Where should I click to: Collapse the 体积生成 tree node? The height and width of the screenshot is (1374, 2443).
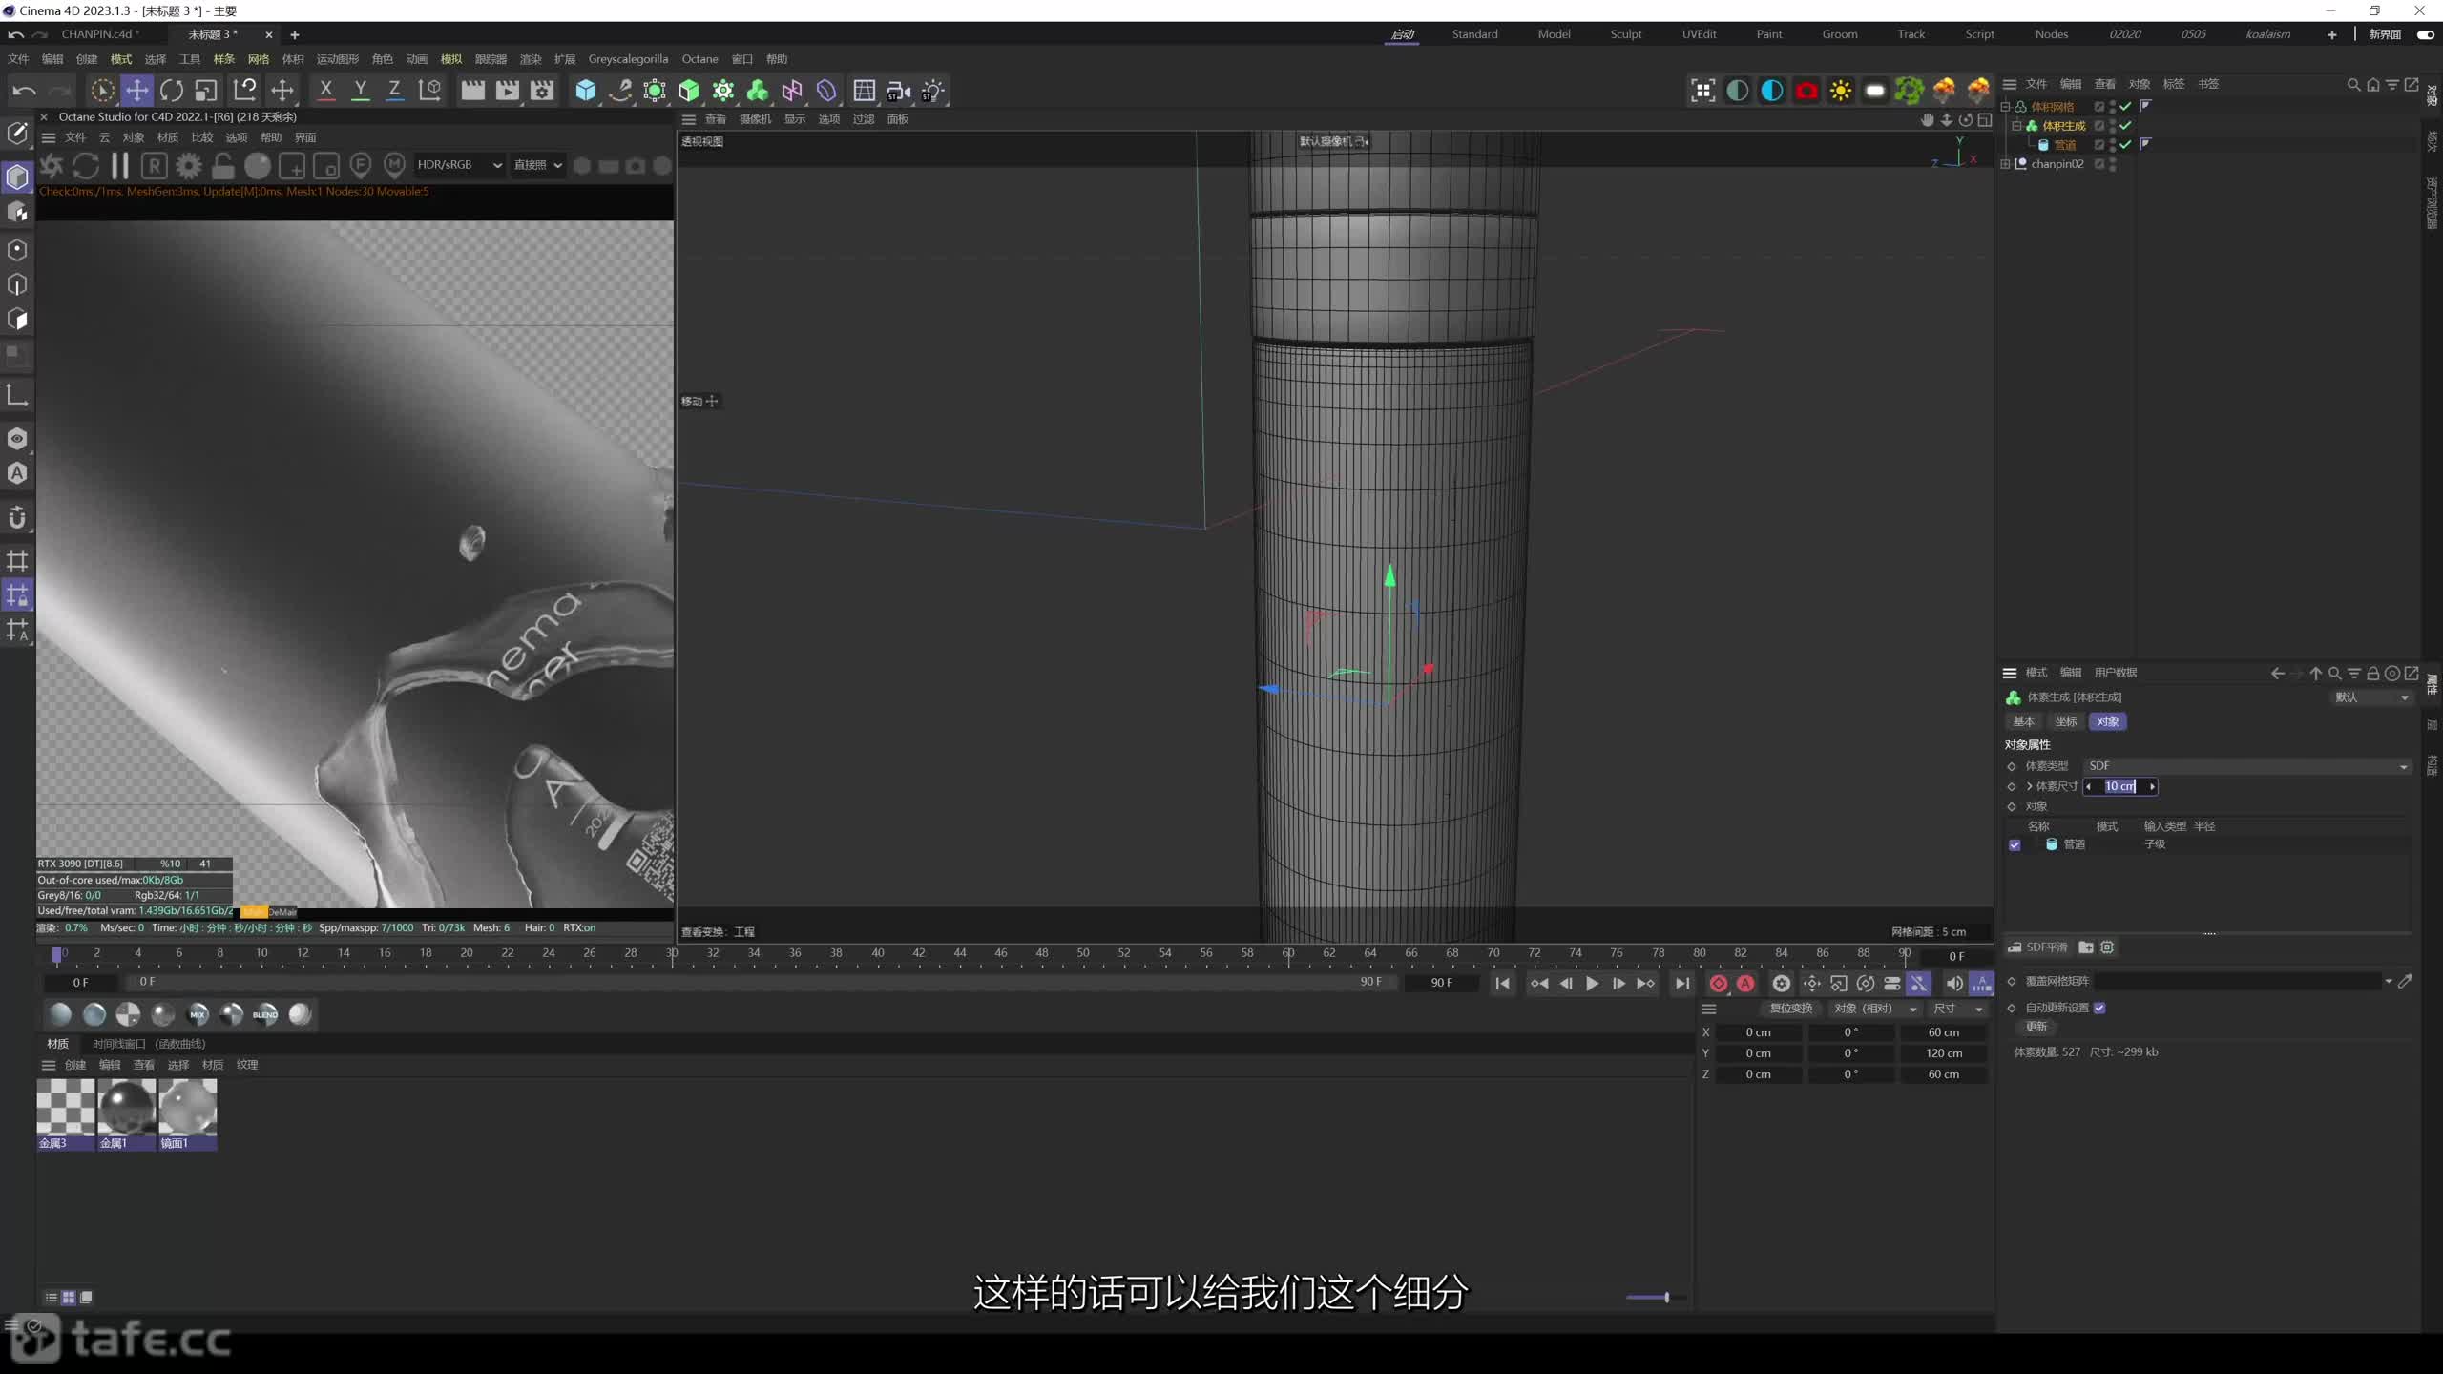2017,126
